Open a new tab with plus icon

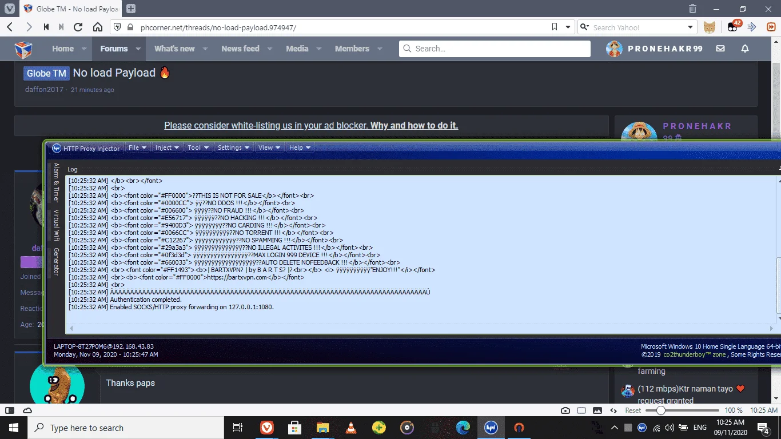131,9
